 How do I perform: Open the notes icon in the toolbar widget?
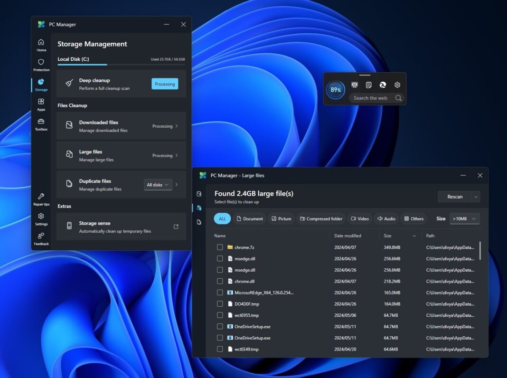click(x=368, y=85)
